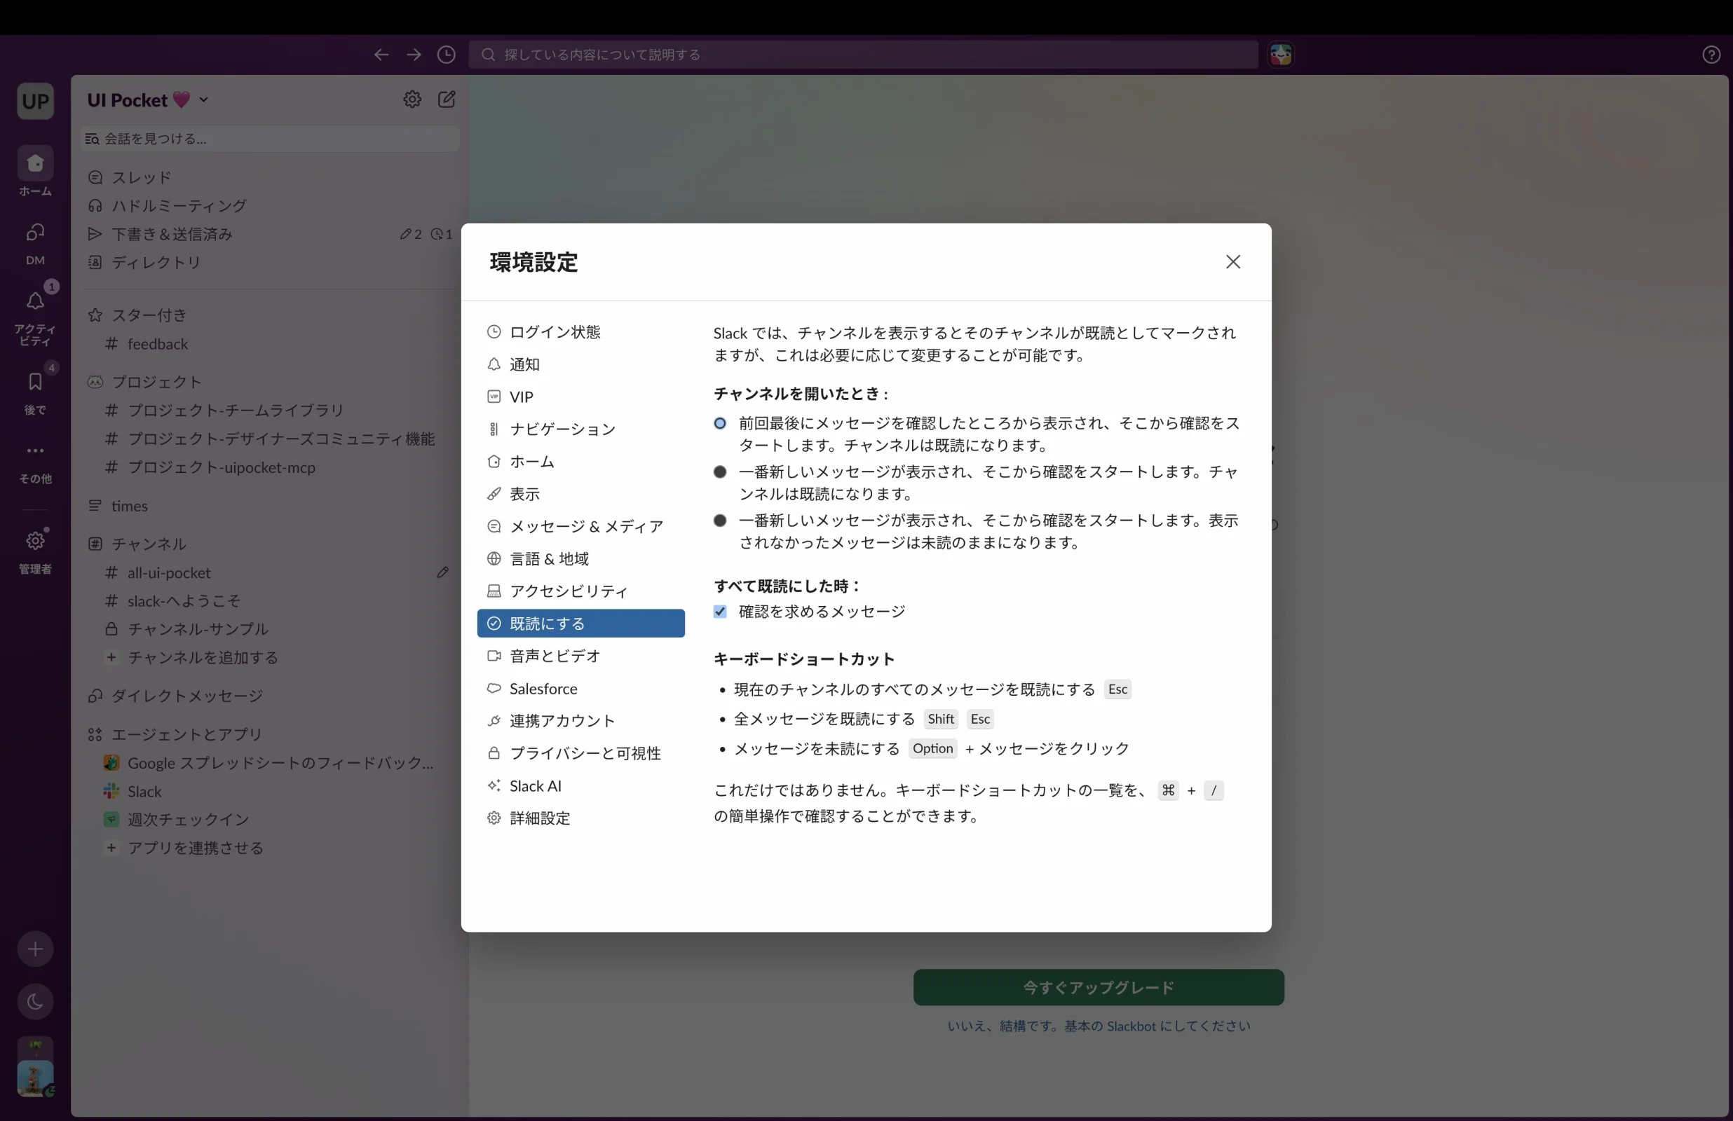Open 音声とビデオ preferences tab
Screen dimensions: 1733x1121
(580, 656)
